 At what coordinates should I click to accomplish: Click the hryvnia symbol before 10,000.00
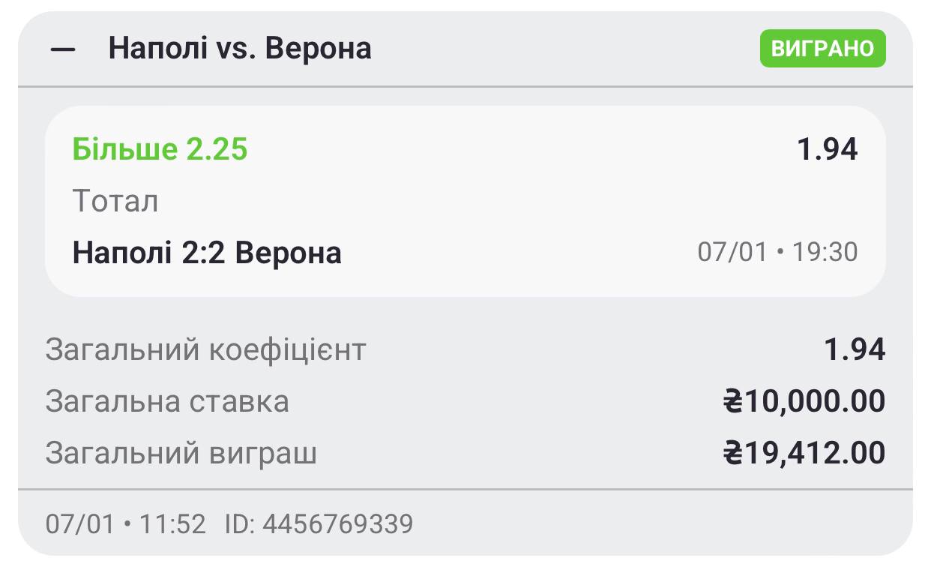pos(732,402)
